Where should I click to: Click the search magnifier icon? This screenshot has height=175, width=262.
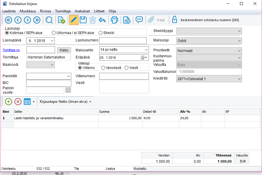click(49, 20)
